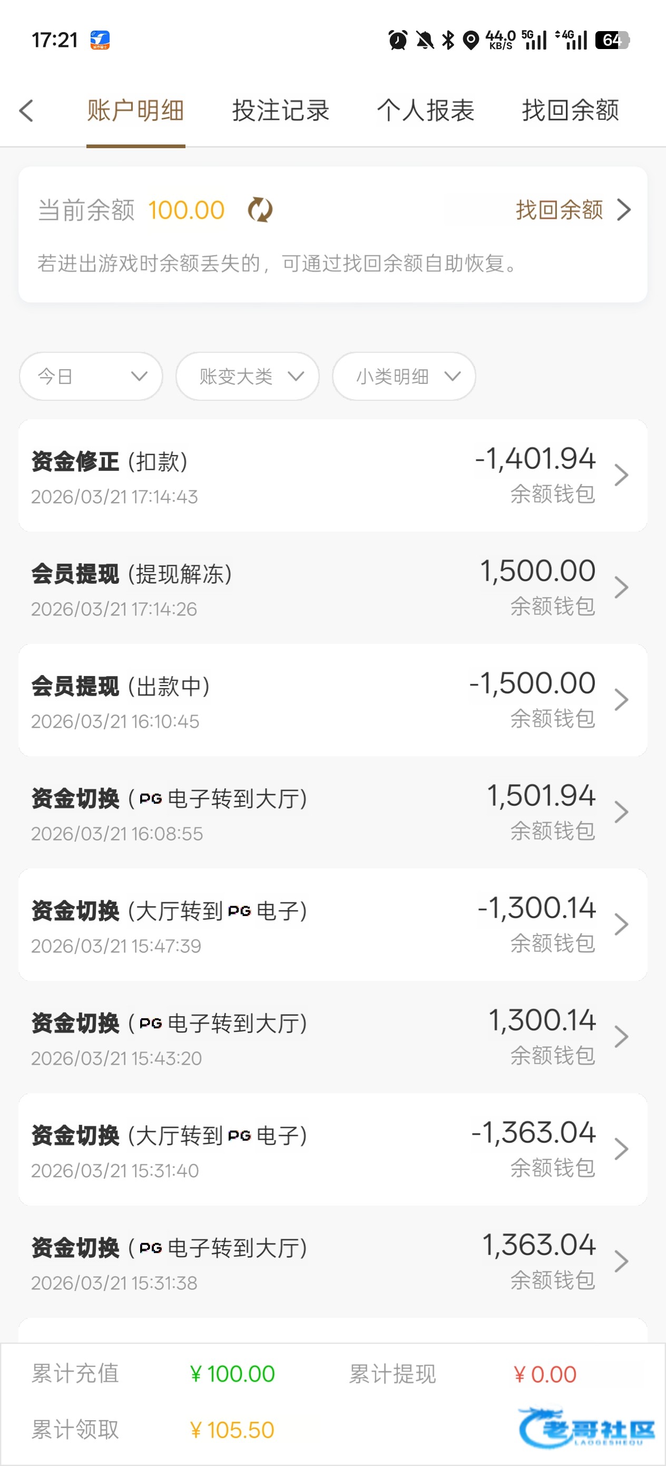The image size is (666, 1466).
Task: Open the 会员提现 (提现解冻) 1,500.00 record
Action: pos(332,588)
